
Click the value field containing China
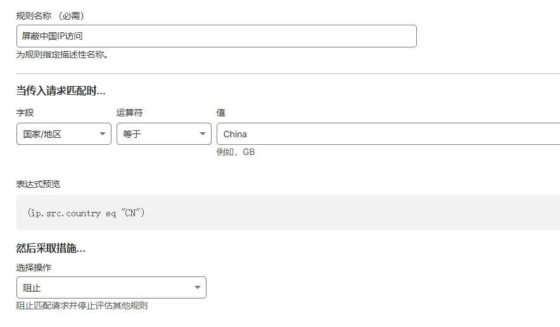[x=388, y=134]
